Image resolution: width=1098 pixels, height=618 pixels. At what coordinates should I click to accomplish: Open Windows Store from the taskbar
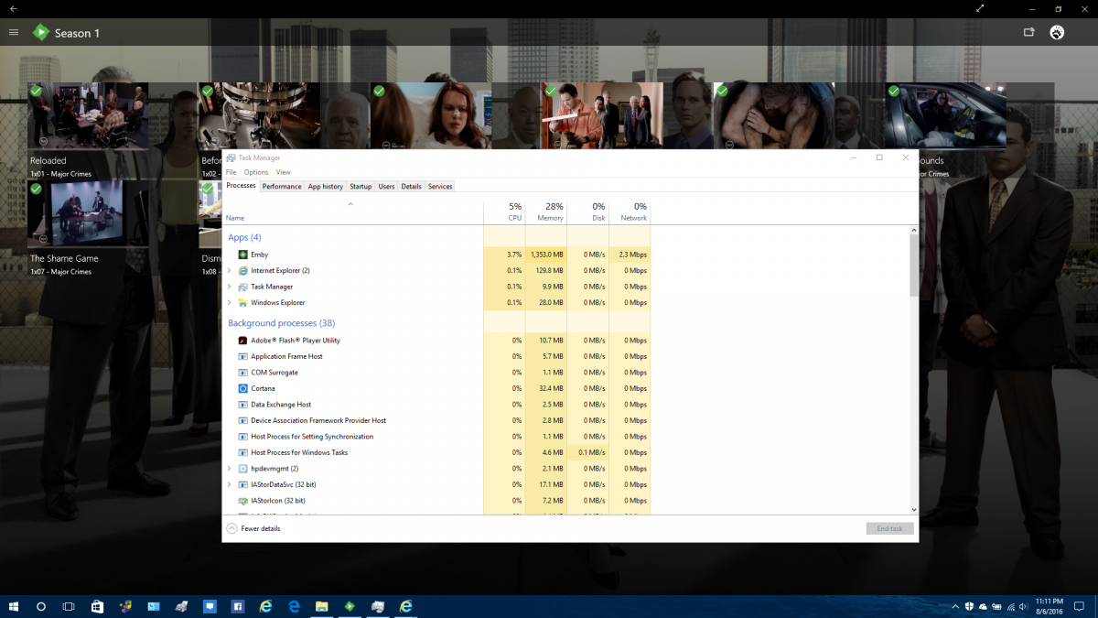click(97, 606)
